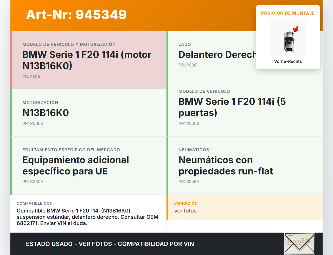The height and width of the screenshot is (255, 333).
Task: Select 'BMW Serie 1 F20 114i (5 puertas)' value
Action: pos(232,107)
